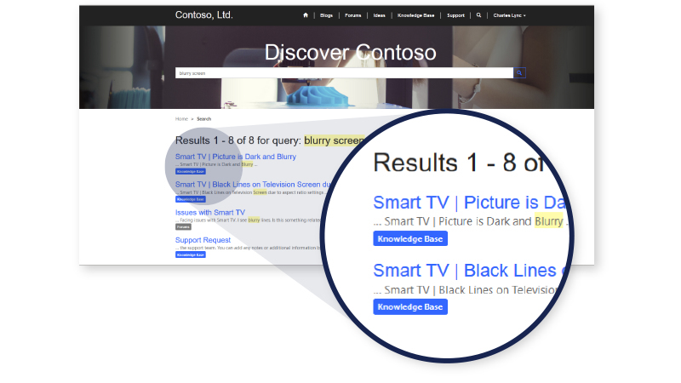Click Knowledge Base tag under Support Request
The image size is (681, 383).
point(190,254)
